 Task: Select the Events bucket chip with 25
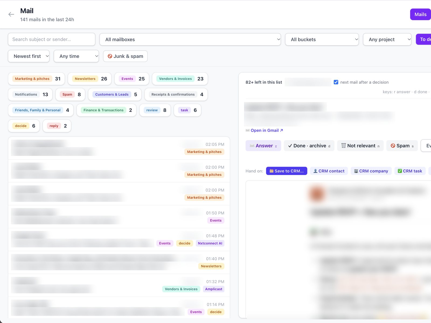[x=132, y=79]
